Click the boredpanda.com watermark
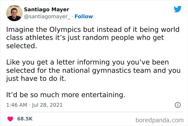Viewport: 188px width, 126px height. [160, 119]
